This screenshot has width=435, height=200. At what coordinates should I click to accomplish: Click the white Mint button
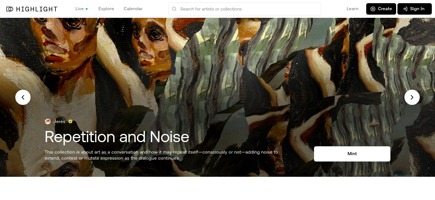352,154
